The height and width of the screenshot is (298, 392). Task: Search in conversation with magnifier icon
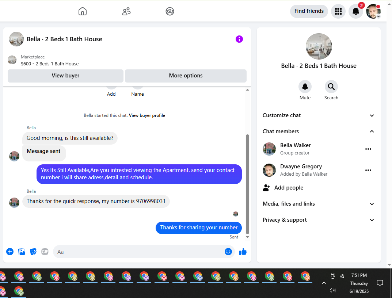[x=331, y=87]
